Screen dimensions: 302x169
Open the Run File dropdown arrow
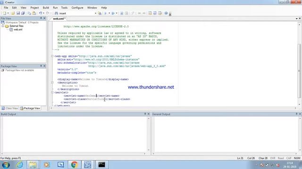[x=117, y=13]
